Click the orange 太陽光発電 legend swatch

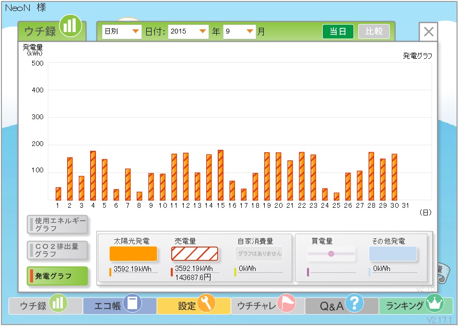pos(133,254)
